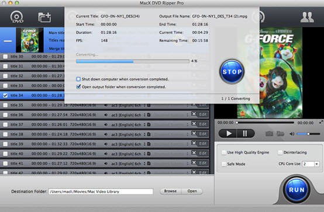Check the title 30 checkbox
The height and width of the screenshot is (212, 324).
5,57
